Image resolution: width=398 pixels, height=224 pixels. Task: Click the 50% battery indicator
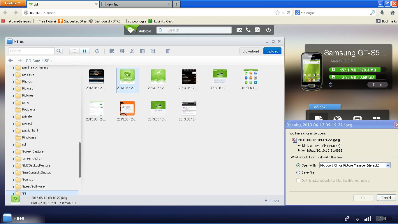(x=383, y=218)
